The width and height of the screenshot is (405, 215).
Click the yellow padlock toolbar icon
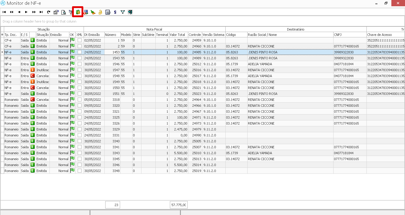[101, 12]
